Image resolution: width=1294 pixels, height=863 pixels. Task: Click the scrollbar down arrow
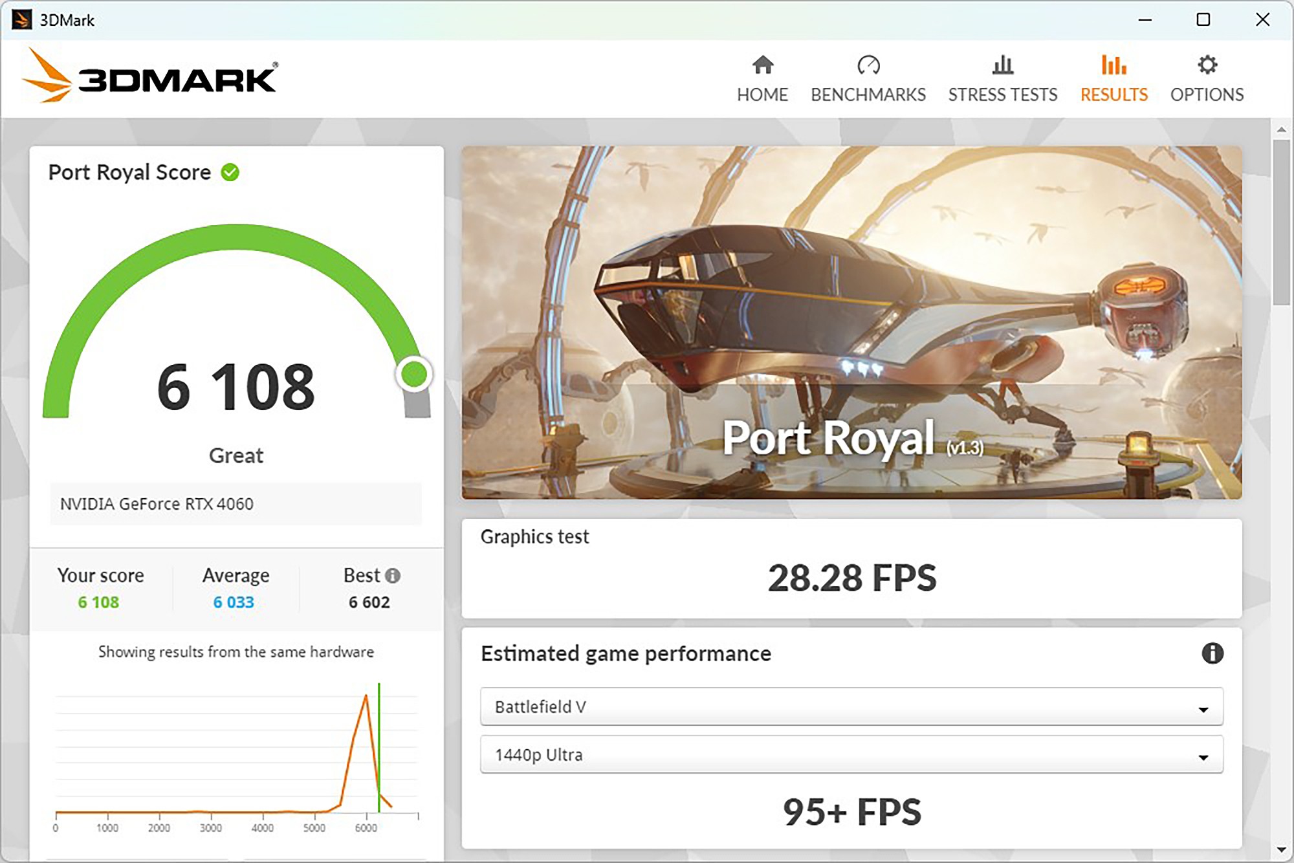coord(1281,849)
